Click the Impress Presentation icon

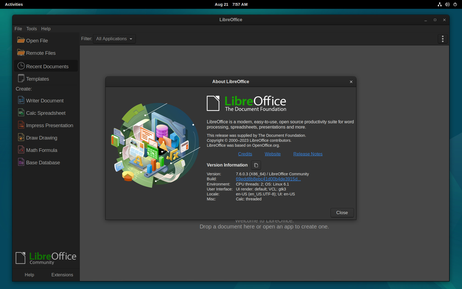point(21,125)
